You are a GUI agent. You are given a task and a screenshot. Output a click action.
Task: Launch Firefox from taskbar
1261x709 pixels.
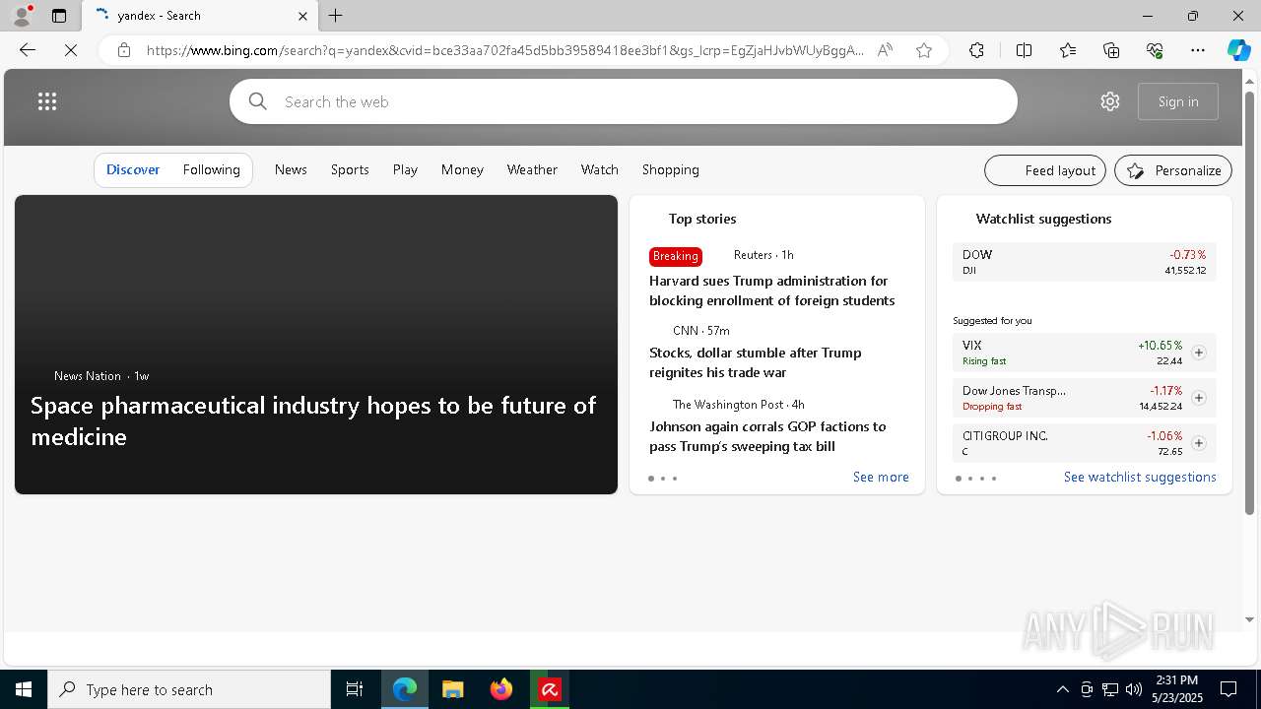point(500,689)
